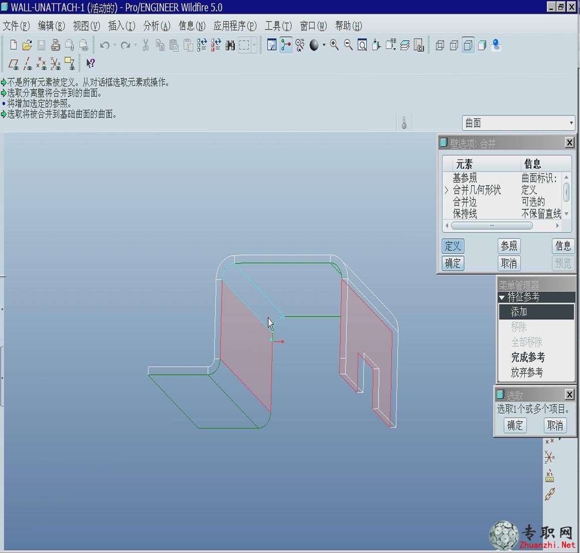The height and width of the screenshot is (553, 580).
Task: Toggle annotation element display
Action: [70, 64]
